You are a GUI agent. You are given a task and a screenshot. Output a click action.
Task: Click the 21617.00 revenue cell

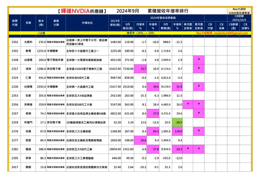pos(115,87)
